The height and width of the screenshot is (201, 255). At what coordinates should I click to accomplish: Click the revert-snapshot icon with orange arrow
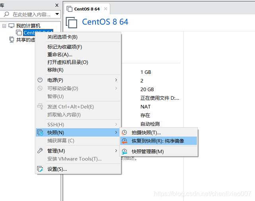click(x=125, y=141)
